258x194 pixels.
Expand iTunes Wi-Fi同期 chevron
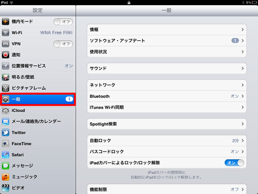[x=243, y=107]
